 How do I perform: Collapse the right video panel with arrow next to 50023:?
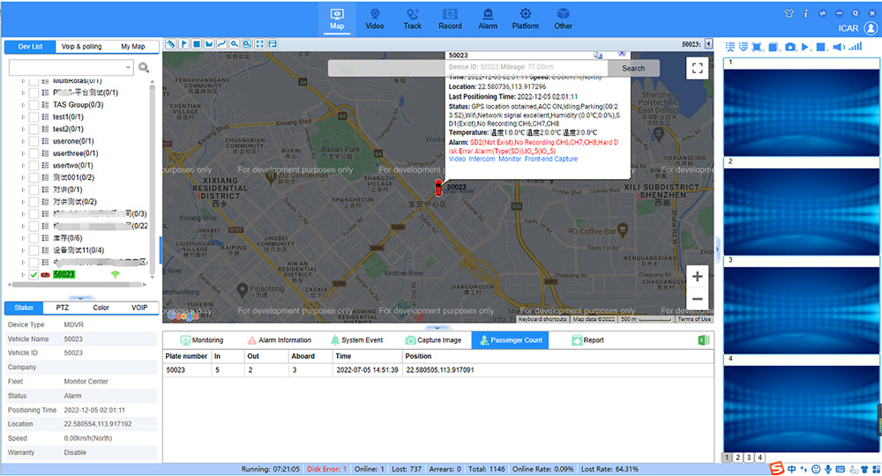[x=708, y=44]
